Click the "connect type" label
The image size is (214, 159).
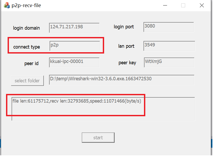coord(26,47)
